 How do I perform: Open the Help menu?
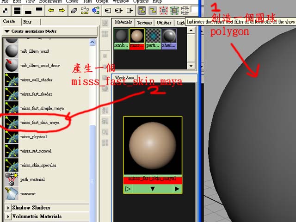coord(157,1)
